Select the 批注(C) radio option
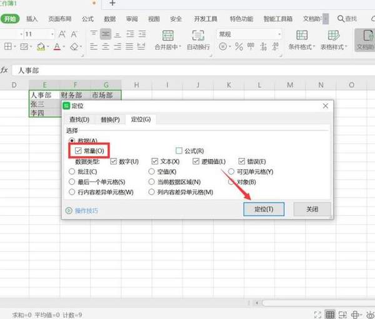 [x=72, y=172]
